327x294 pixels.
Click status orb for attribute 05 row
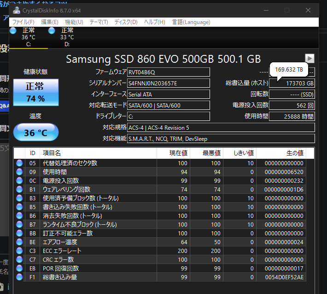coord(19,163)
